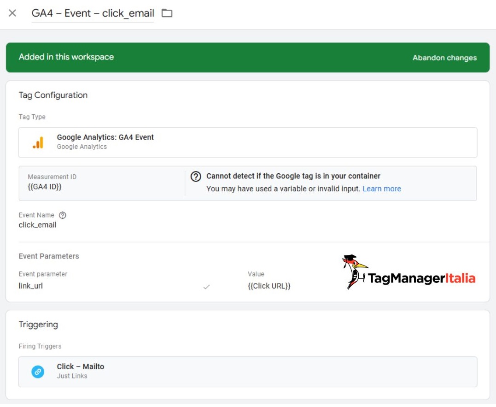The height and width of the screenshot is (407, 496).
Task: Click the Just Links trigger type label
Action: [x=72, y=376]
